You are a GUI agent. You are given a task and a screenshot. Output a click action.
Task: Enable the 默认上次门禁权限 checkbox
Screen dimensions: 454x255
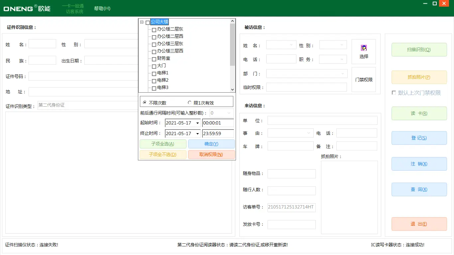(x=394, y=93)
